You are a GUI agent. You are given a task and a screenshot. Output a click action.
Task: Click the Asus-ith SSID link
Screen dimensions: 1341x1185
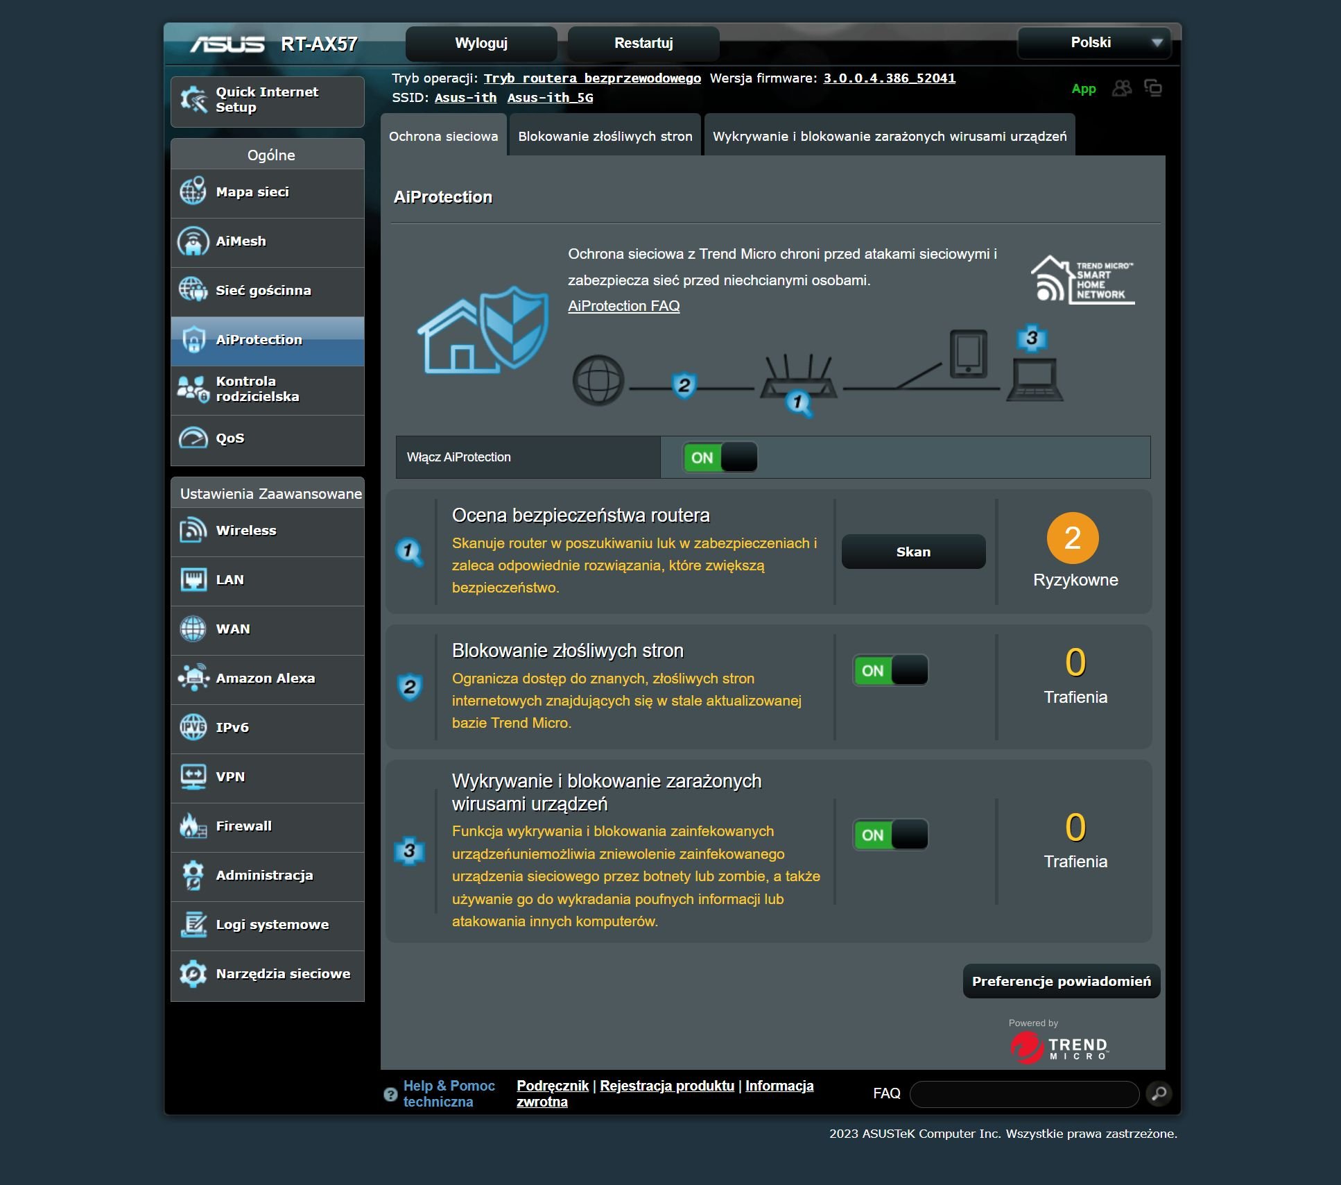(465, 98)
